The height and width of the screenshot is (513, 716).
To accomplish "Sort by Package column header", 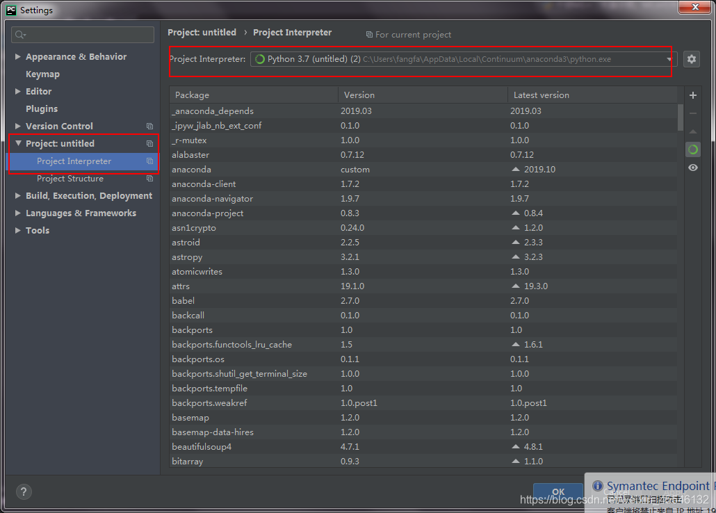I will pyautogui.click(x=254, y=95).
